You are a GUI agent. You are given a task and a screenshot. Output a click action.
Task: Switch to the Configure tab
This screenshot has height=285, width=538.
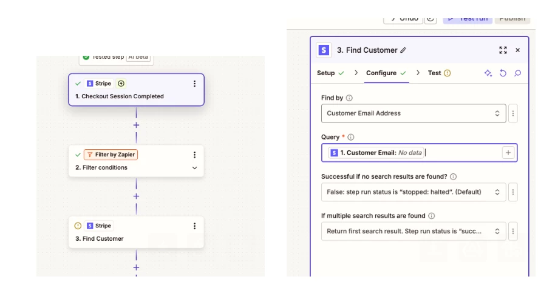click(386, 73)
